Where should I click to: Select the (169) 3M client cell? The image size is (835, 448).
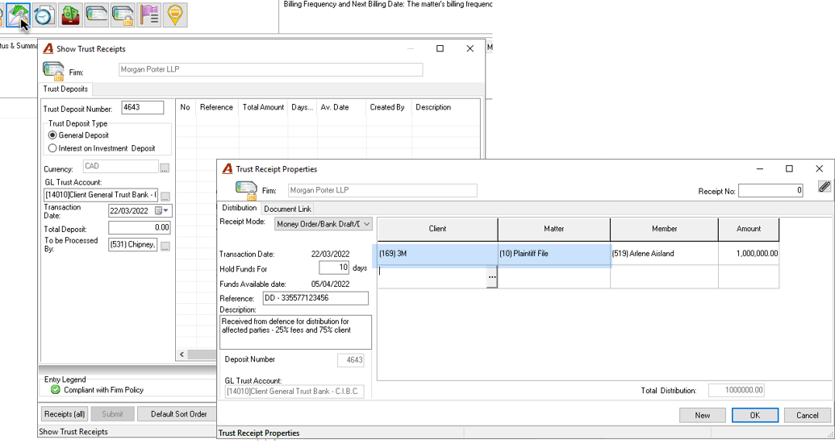[437, 254]
